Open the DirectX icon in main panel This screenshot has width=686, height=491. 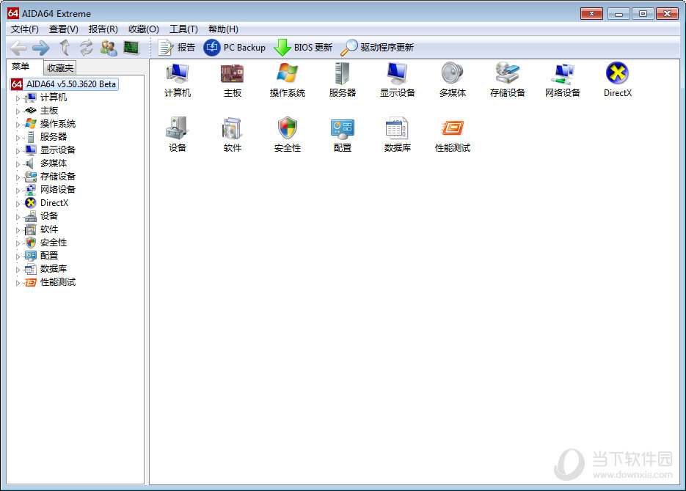(x=617, y=74)
